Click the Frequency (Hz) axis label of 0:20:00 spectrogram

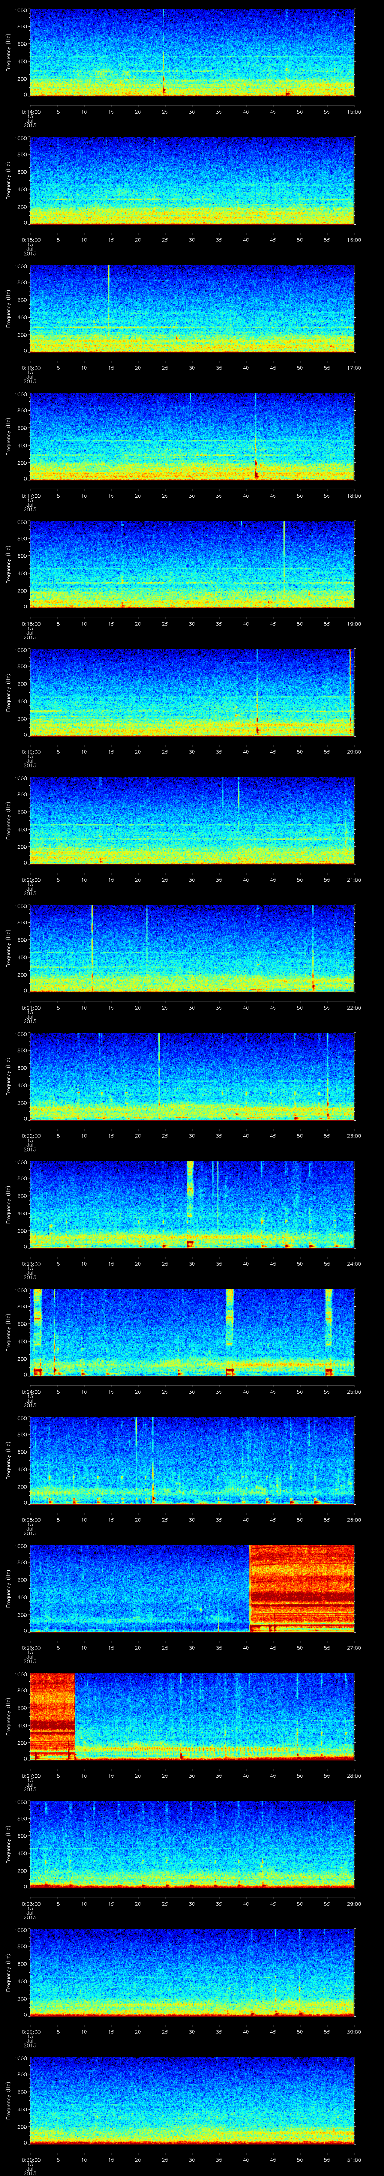9,819
